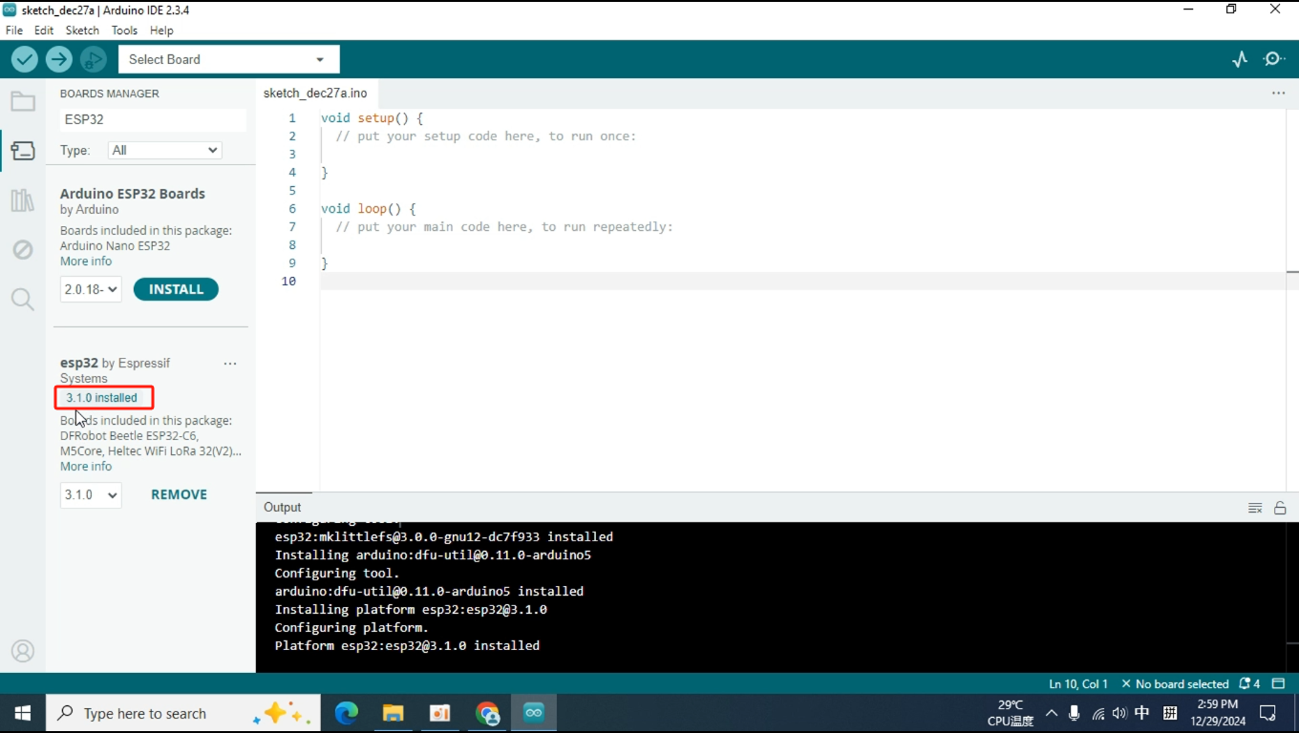
Task: Clear the Output panel lines icon
Action: [x=1255, y=508]
